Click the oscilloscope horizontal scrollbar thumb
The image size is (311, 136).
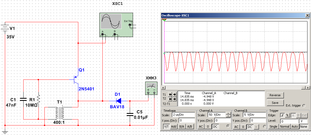point(304,88)
